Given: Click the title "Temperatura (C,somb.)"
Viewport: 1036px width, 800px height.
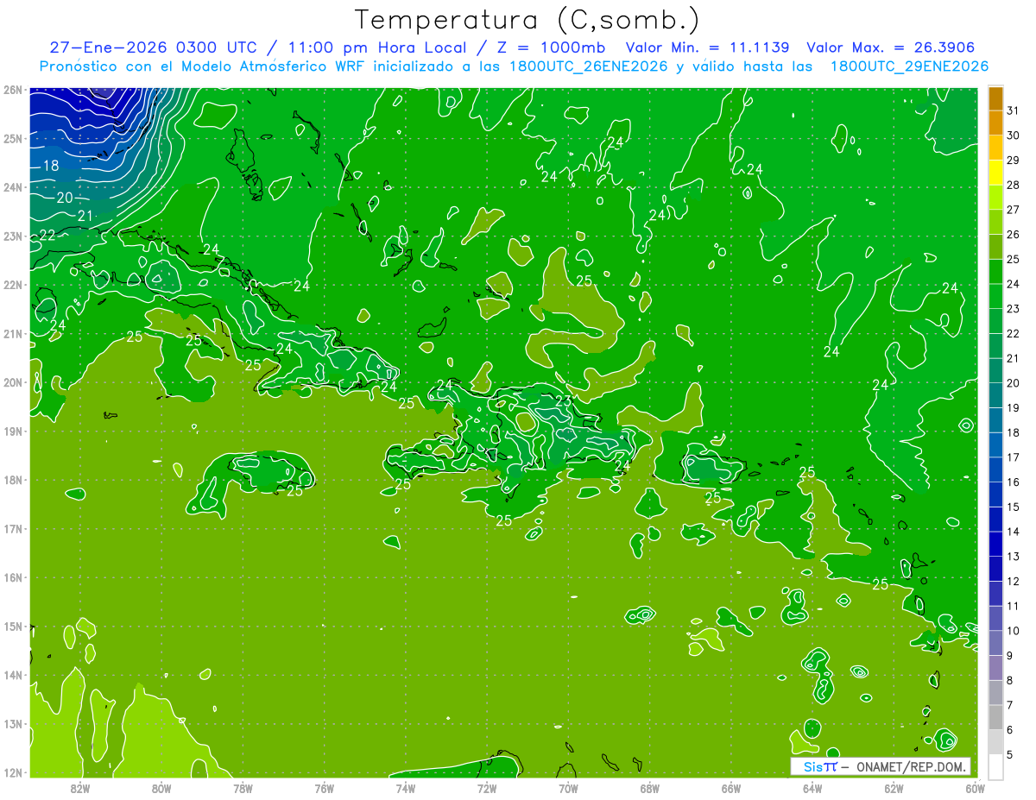Looking at the screenshot, I should [527, 20].
